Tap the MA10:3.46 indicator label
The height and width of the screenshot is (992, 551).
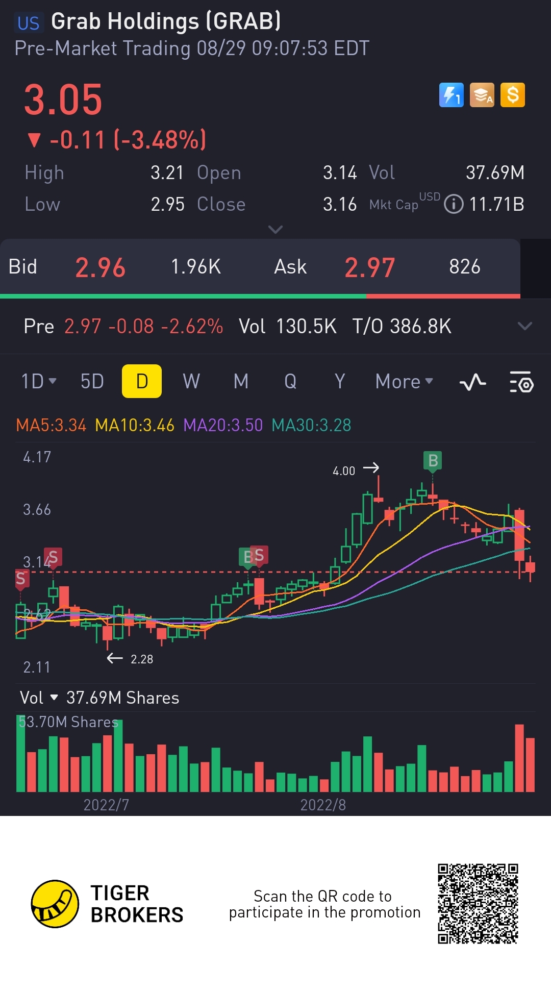point(135,425)
